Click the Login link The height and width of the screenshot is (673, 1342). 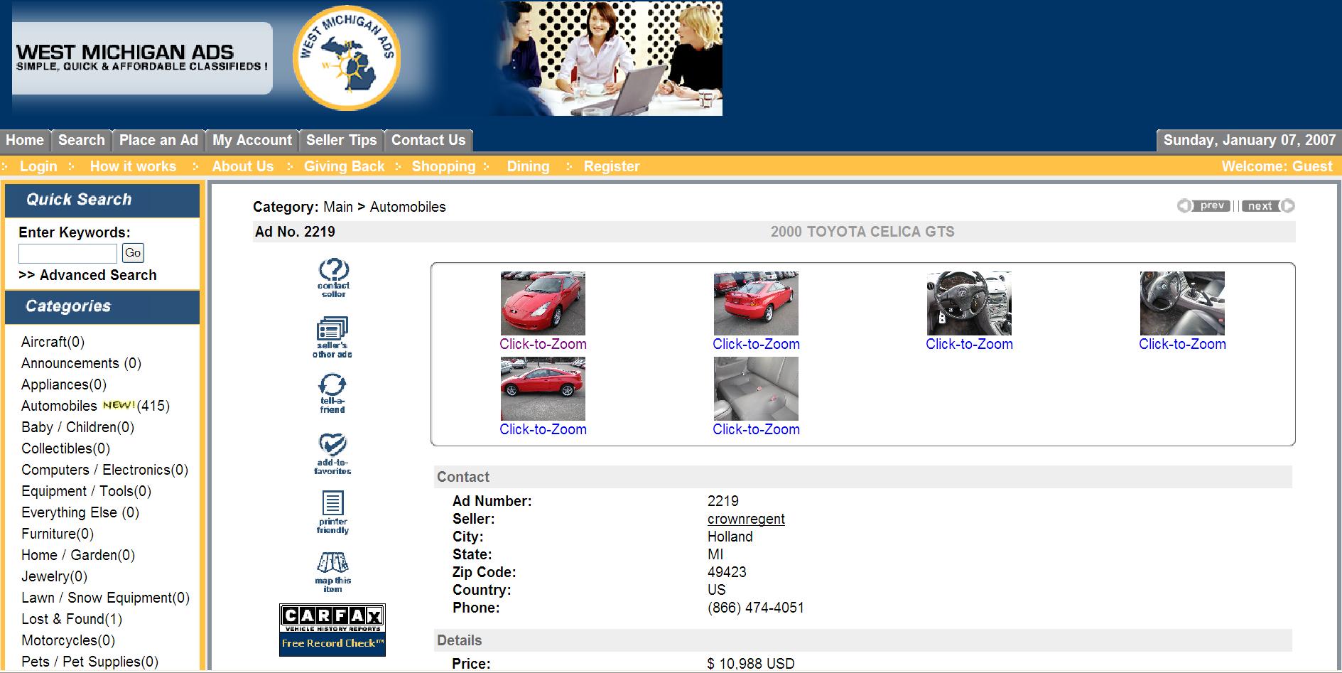click(38, 166)
